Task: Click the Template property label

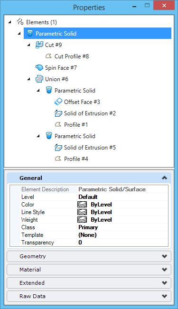Action: (32, 235)
